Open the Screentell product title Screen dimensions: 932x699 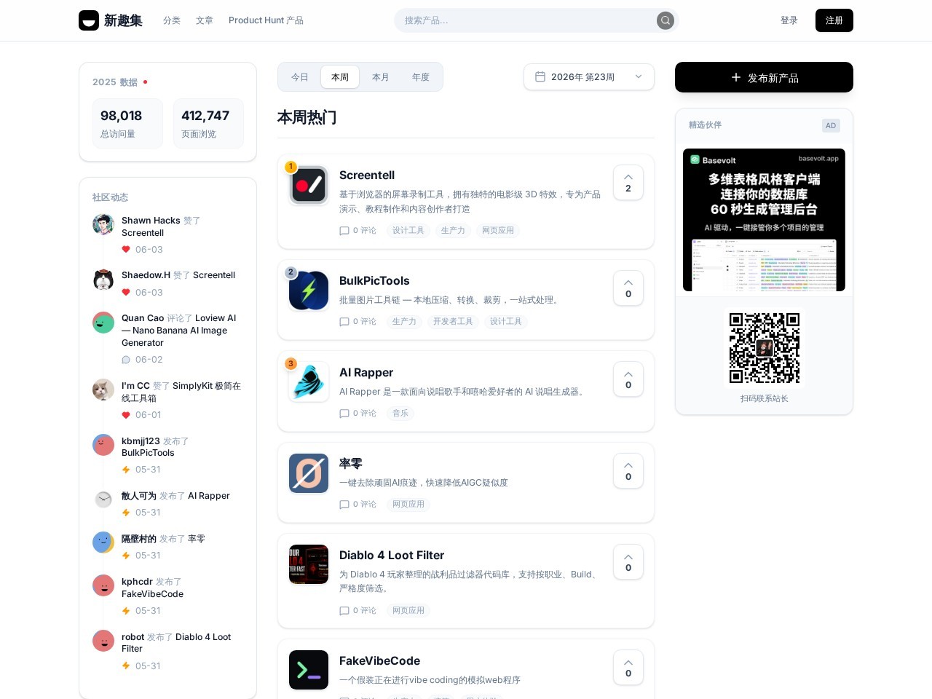[367, 175]
